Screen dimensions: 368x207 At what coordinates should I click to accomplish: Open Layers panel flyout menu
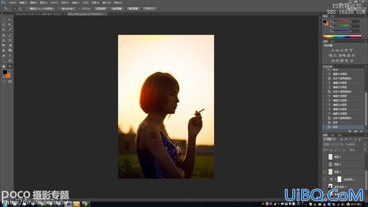tap(367, 135)
